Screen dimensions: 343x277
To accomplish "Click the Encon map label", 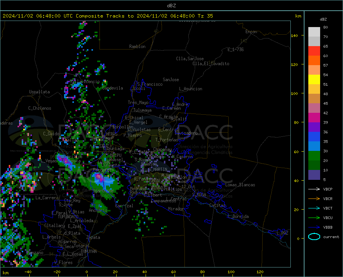I will [x=251, y=32].
